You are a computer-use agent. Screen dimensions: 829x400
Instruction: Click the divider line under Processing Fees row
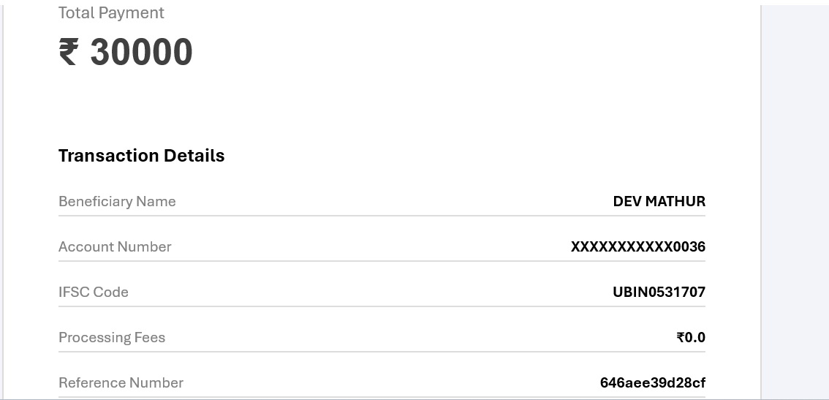point(382,352)
